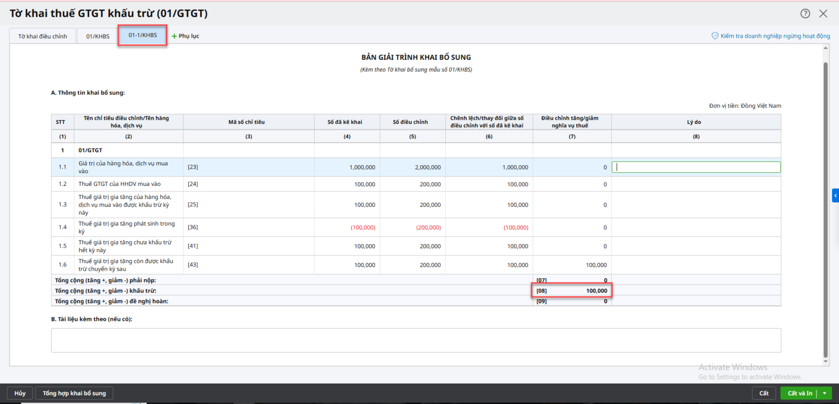Open Kiểm tra doanh nghiệp ngừng hoạt động link
839x404 pixels.
click(x=775, y=36)
